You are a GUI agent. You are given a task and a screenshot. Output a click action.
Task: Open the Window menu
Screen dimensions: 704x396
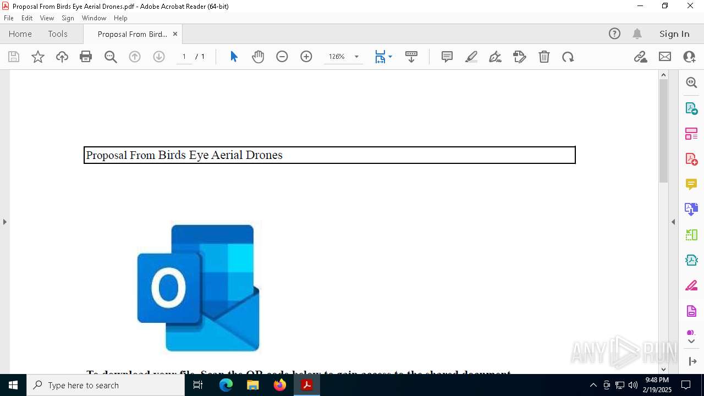(x=94, y=18)
